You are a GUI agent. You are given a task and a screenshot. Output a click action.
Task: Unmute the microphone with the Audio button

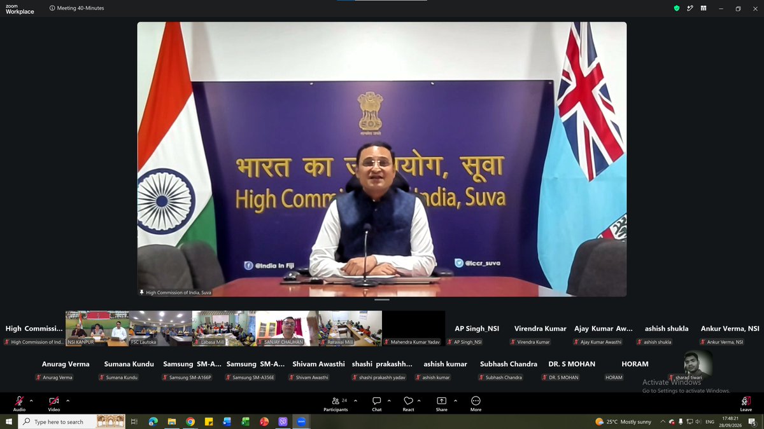19,404
